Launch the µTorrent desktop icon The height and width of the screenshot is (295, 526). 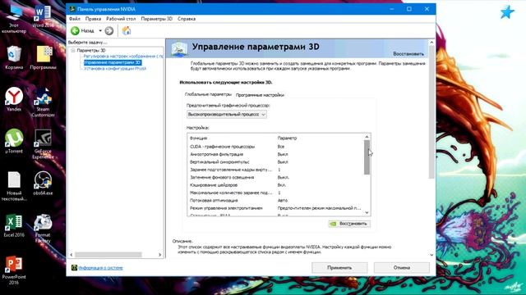(x=14, y=141)
